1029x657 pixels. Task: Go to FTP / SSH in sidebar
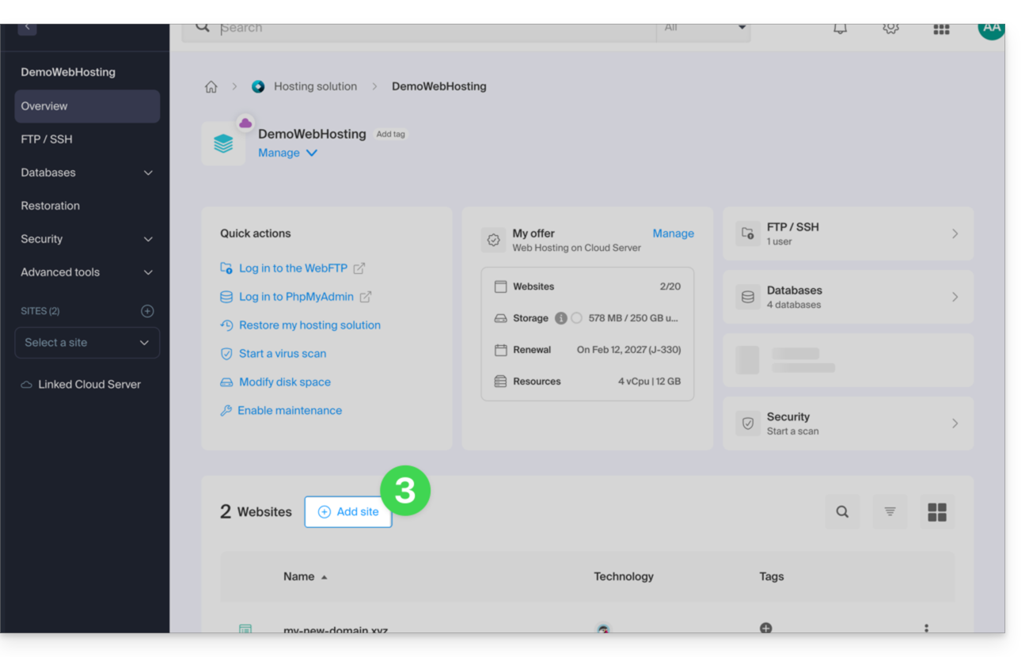[x=47, y=139]
